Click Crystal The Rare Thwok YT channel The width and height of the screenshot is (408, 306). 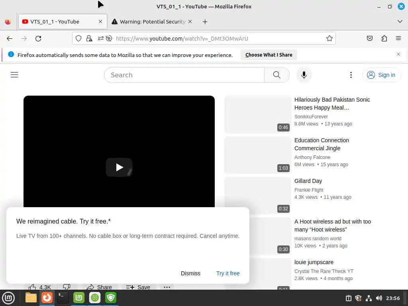(324, 271)
